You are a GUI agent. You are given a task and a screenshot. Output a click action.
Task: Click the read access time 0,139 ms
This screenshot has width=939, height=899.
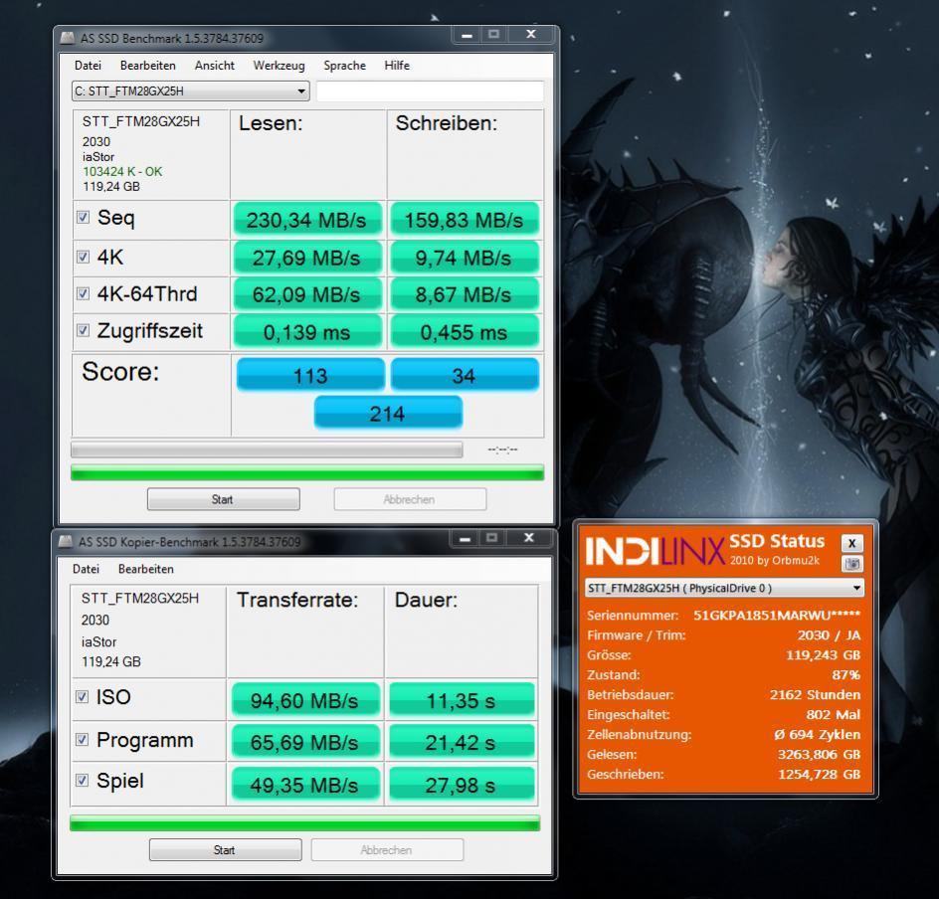coord(306,332)
